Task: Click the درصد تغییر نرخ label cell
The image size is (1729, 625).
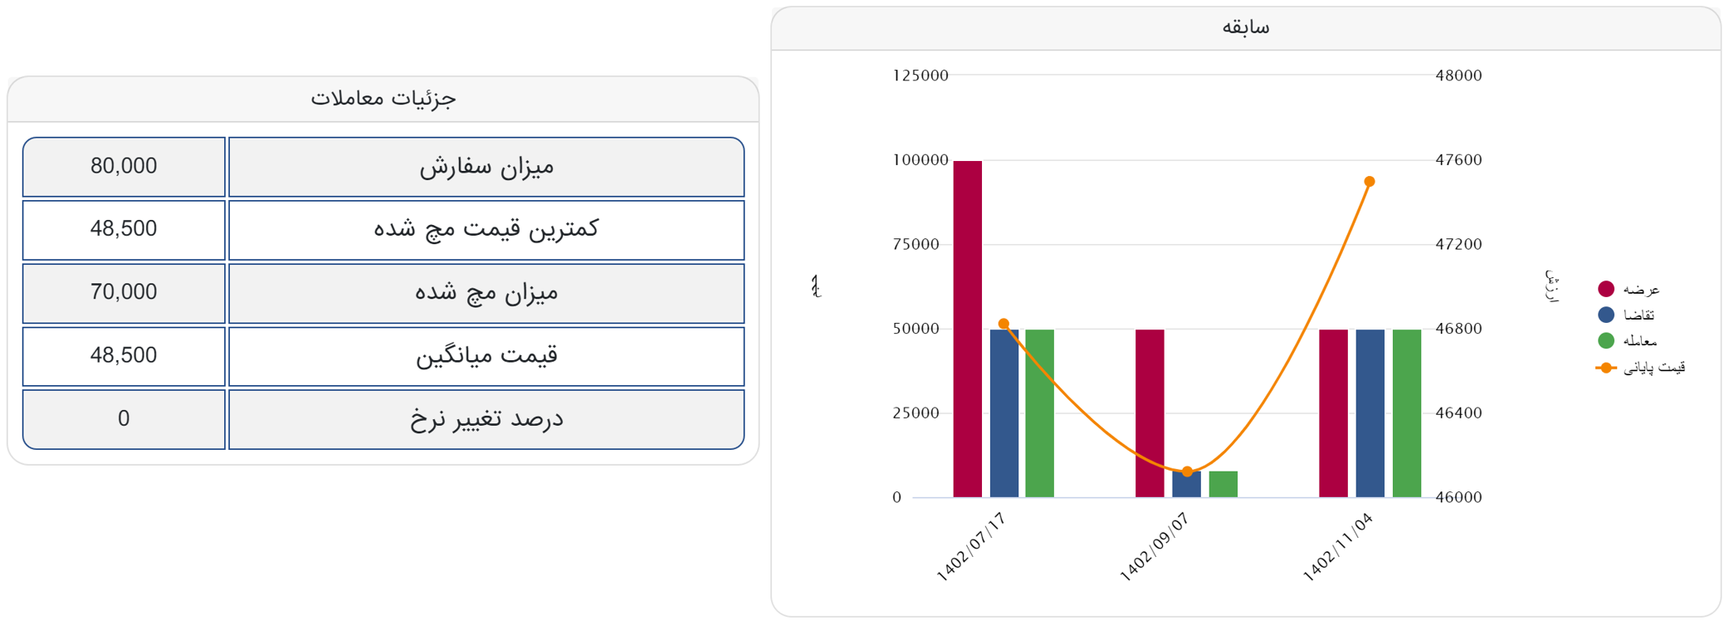Action: (x=486, y=419)
